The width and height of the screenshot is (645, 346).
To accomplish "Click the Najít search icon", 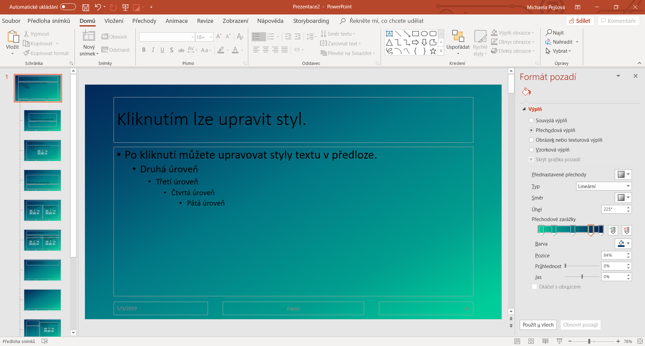I will (x=549, y=33).
